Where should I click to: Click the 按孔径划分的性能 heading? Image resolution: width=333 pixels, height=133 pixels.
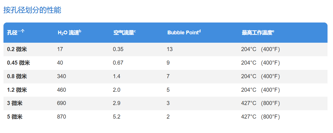pyautogui.click(x=32, y=10)
